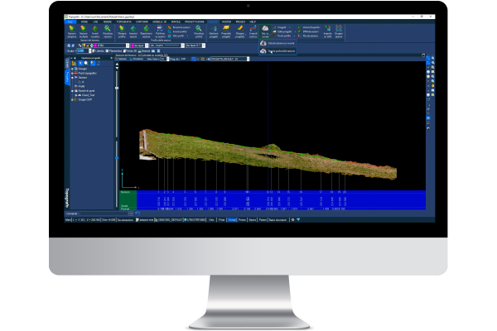
Task: Click the Sezione semplice ribbon icon
Action: 71,31
